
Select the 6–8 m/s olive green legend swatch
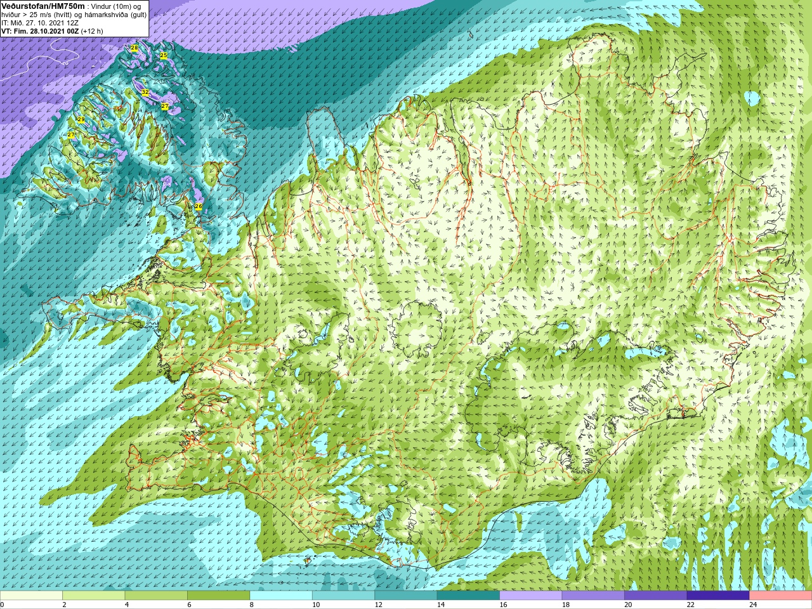coord(219,596)
